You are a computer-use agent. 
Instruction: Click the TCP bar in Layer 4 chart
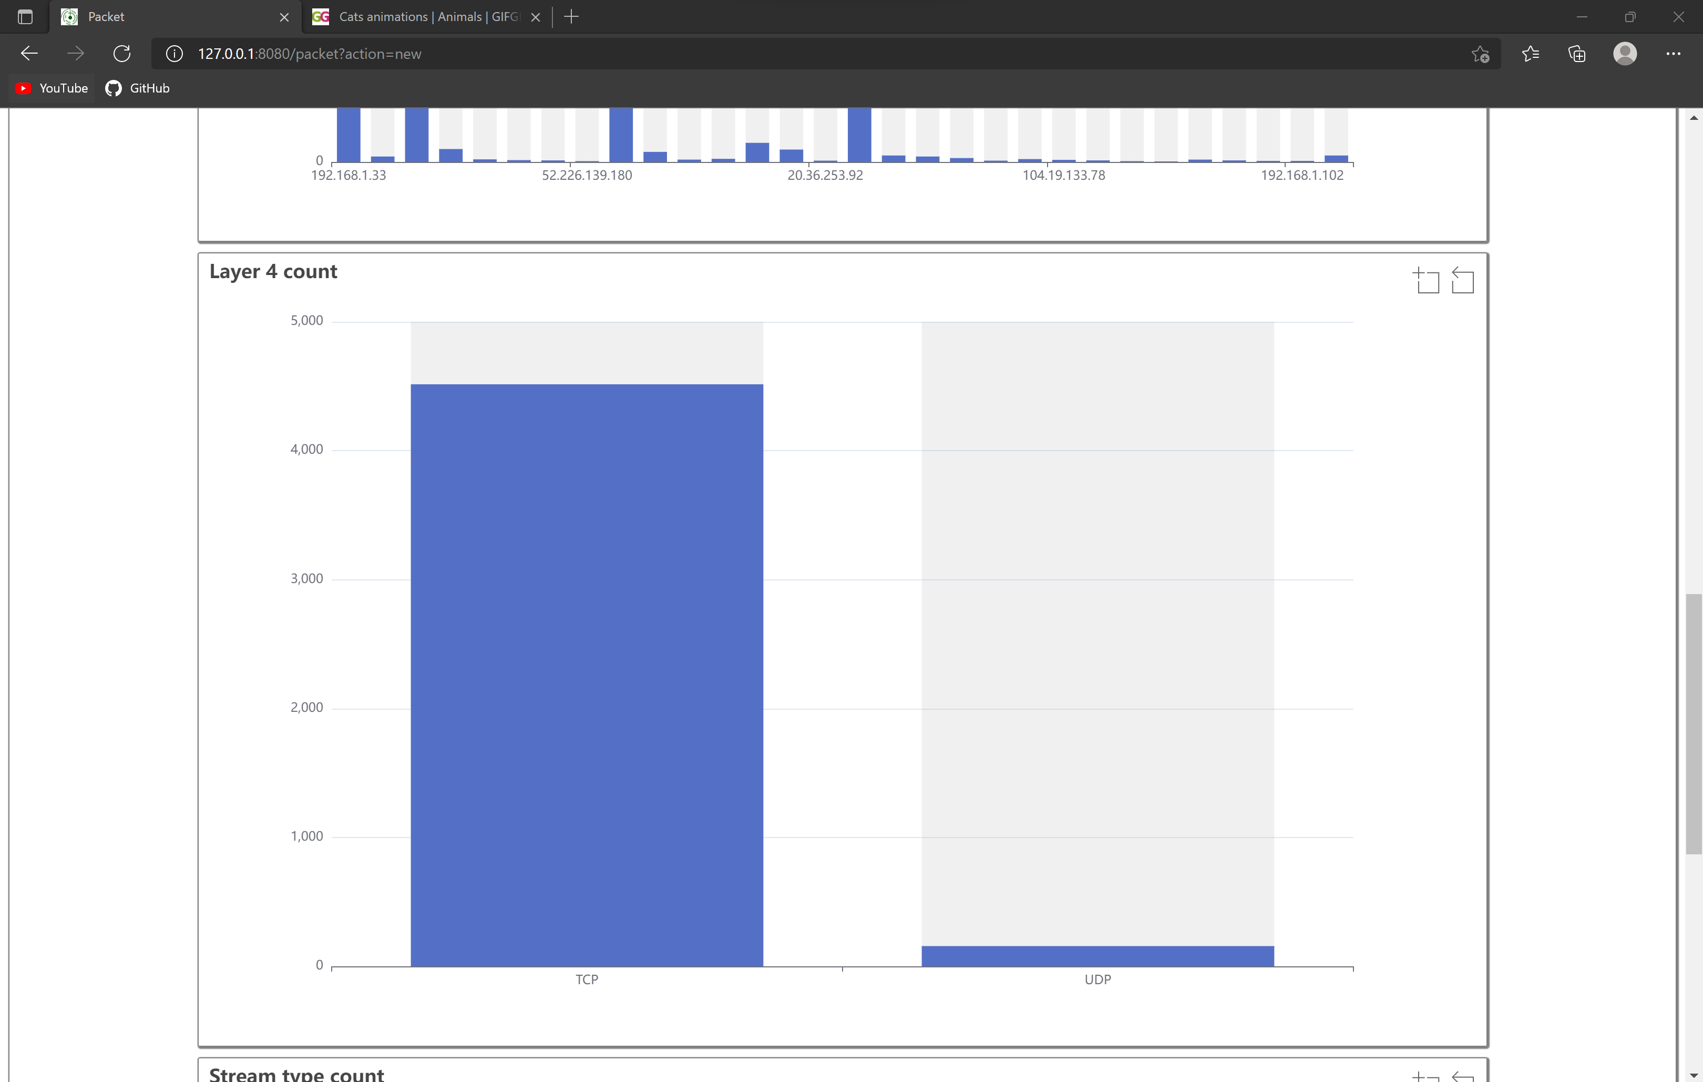coord(586,675)
